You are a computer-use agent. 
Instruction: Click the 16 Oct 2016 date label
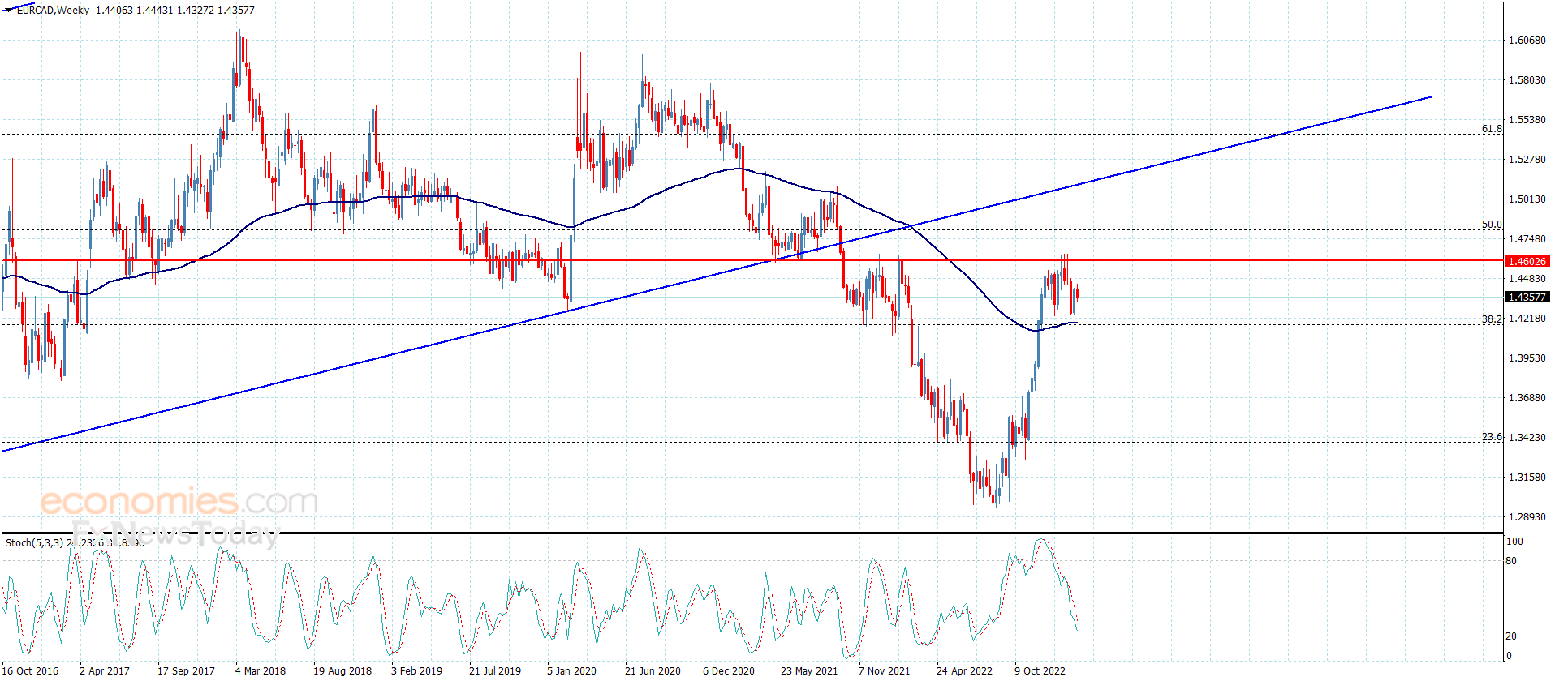tap(29, 670)
